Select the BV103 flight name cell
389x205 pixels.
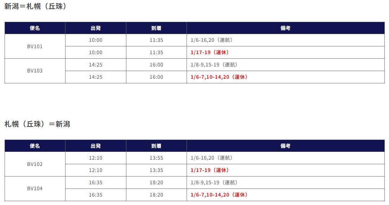tap(35, 71)
